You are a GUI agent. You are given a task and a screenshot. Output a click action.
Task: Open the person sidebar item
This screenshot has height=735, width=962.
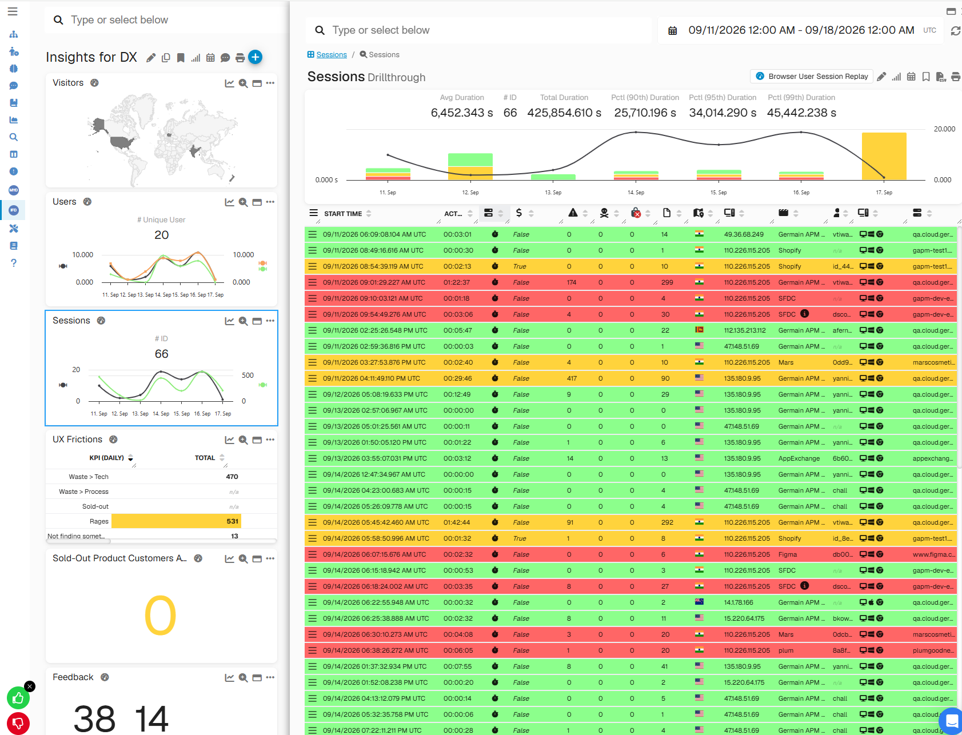coord(14,51)
